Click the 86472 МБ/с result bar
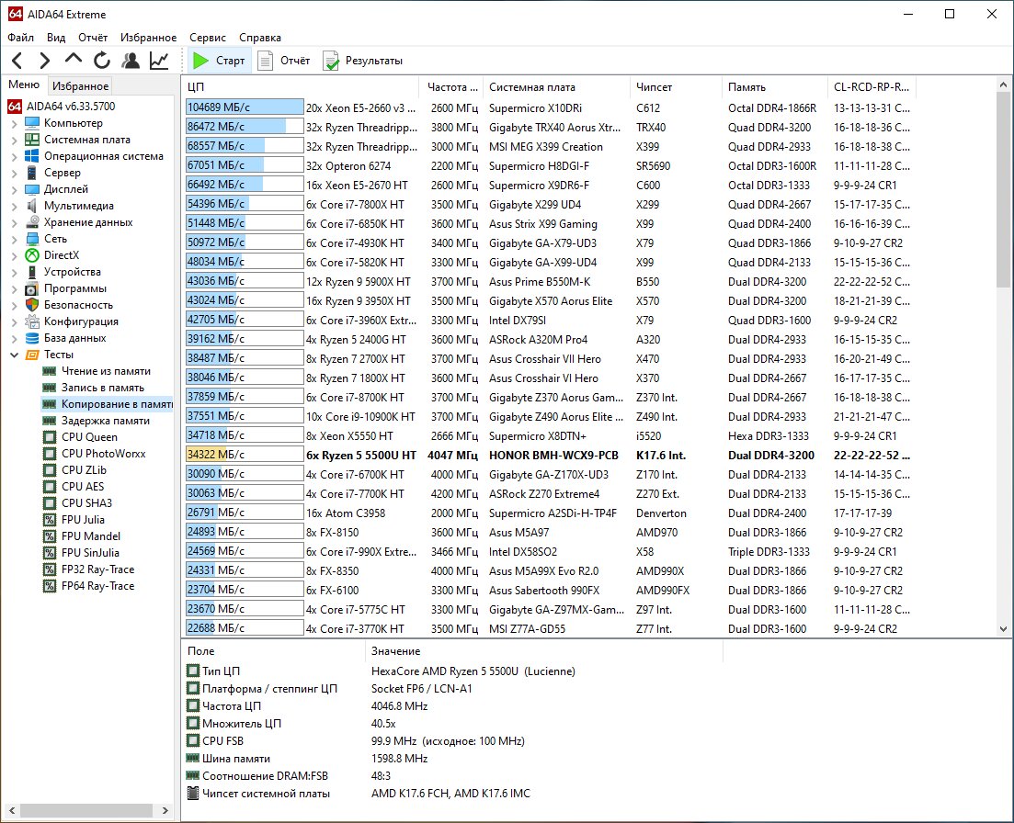1014x823 pixels. [x=245, y=127]
